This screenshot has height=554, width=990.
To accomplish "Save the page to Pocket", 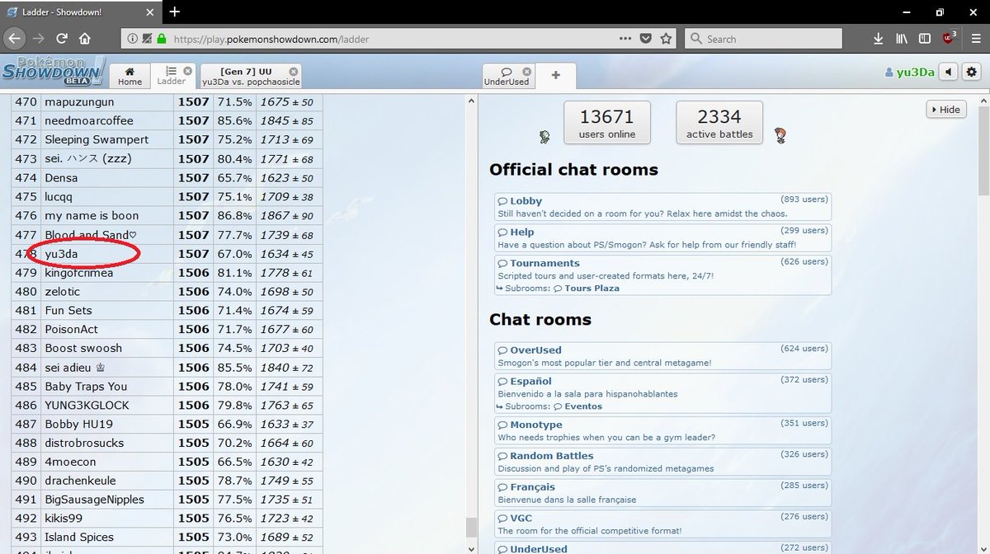I will click(x=646, y=39).
